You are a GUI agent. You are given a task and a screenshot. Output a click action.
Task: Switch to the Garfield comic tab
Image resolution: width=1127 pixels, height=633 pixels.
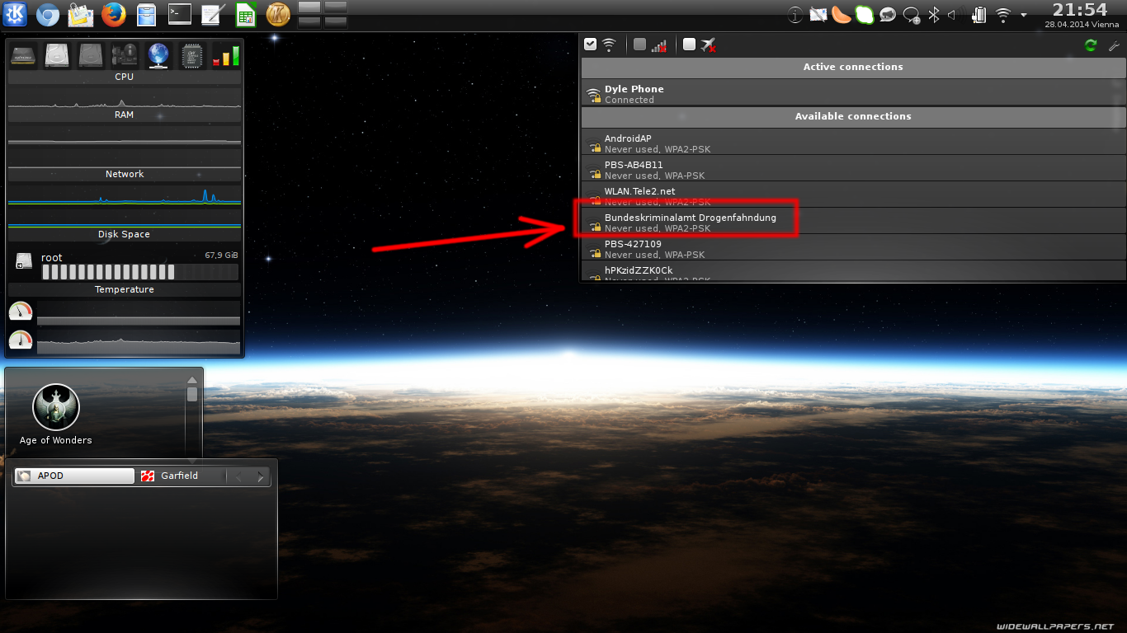179,476
